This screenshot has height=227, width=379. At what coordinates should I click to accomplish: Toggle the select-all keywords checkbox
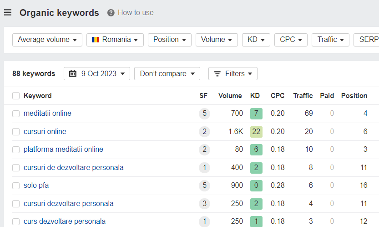tap(16, 96)
